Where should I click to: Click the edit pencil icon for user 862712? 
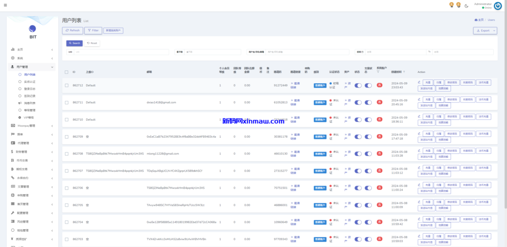click(419, 82)
